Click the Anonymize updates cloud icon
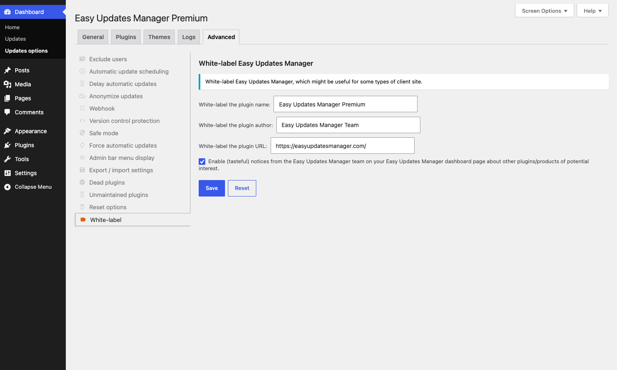617x370 pixels. [x=82, y=96]
